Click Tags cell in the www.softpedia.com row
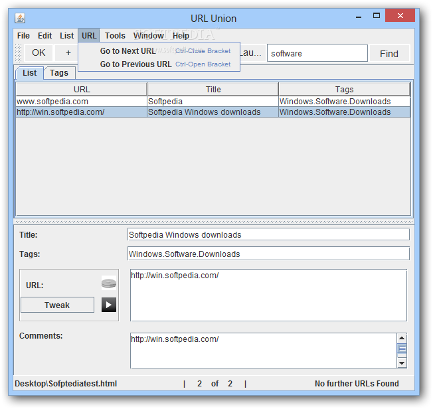 coord(345,102)
